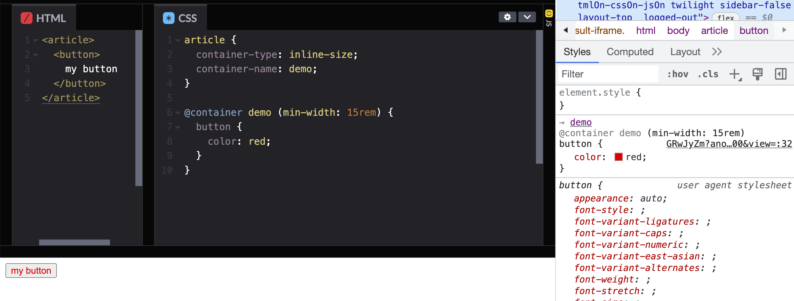
Task: Toggle .cls element classes panel
Action: 708,74
